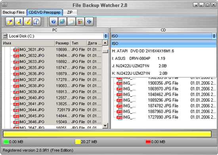Image resolution: width=218 pixels, height=155 pixels.
Task: Open the About info diamond icon
Action: [89, 21]
